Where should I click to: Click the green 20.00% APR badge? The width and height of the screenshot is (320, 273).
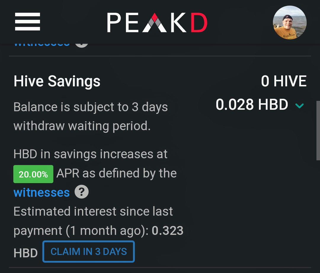(33, 174)
